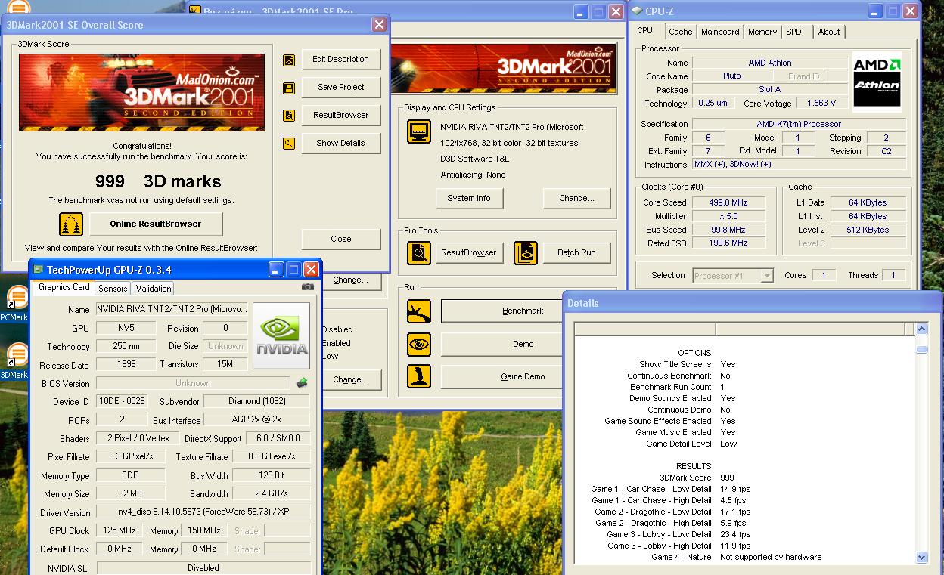Click the CPU-Z title bar icon
This screenshot has width=944, height=575.
click(637, 11)
